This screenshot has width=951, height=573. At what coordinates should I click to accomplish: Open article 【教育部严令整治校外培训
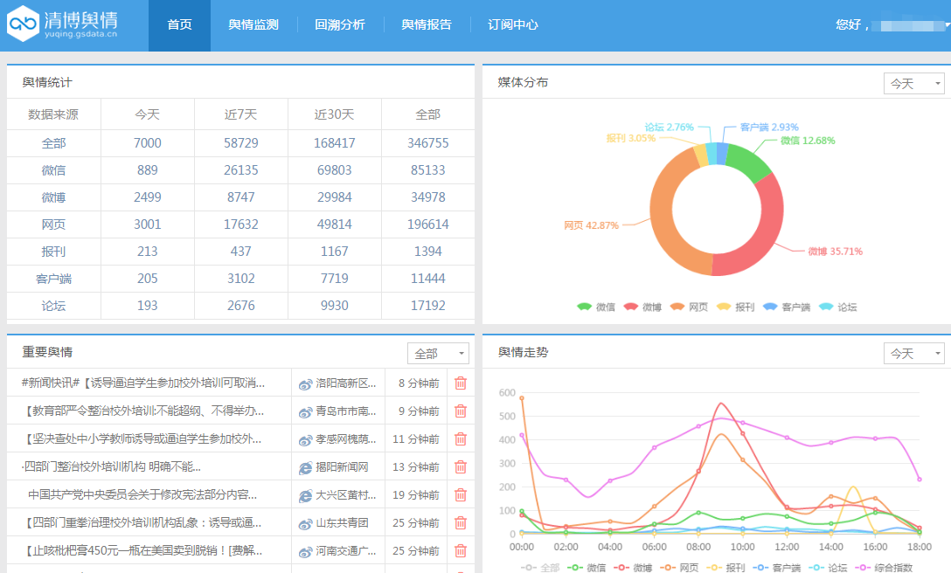[x=143, y=411]
